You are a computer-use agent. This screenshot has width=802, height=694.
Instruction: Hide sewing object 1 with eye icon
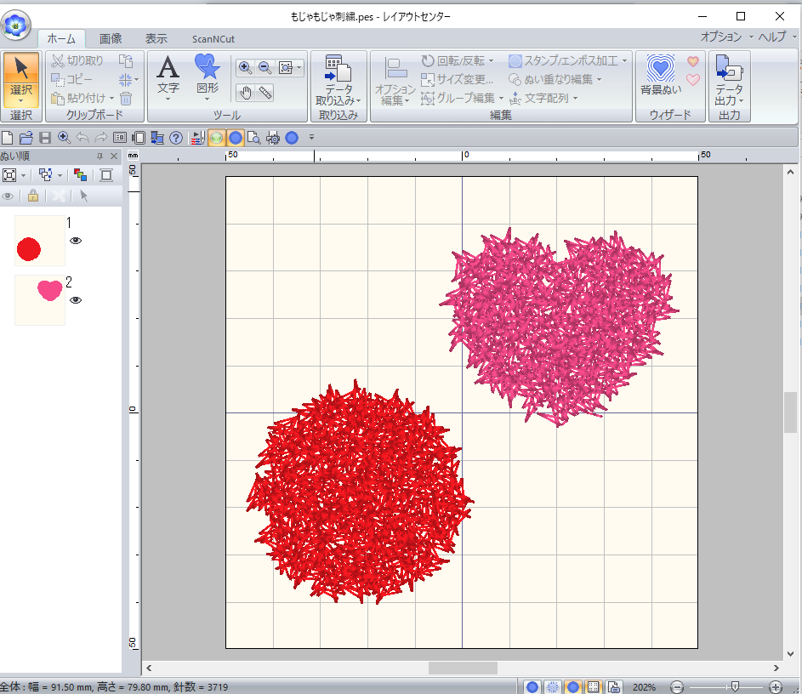pyautogui.click(x=76, y=241)
